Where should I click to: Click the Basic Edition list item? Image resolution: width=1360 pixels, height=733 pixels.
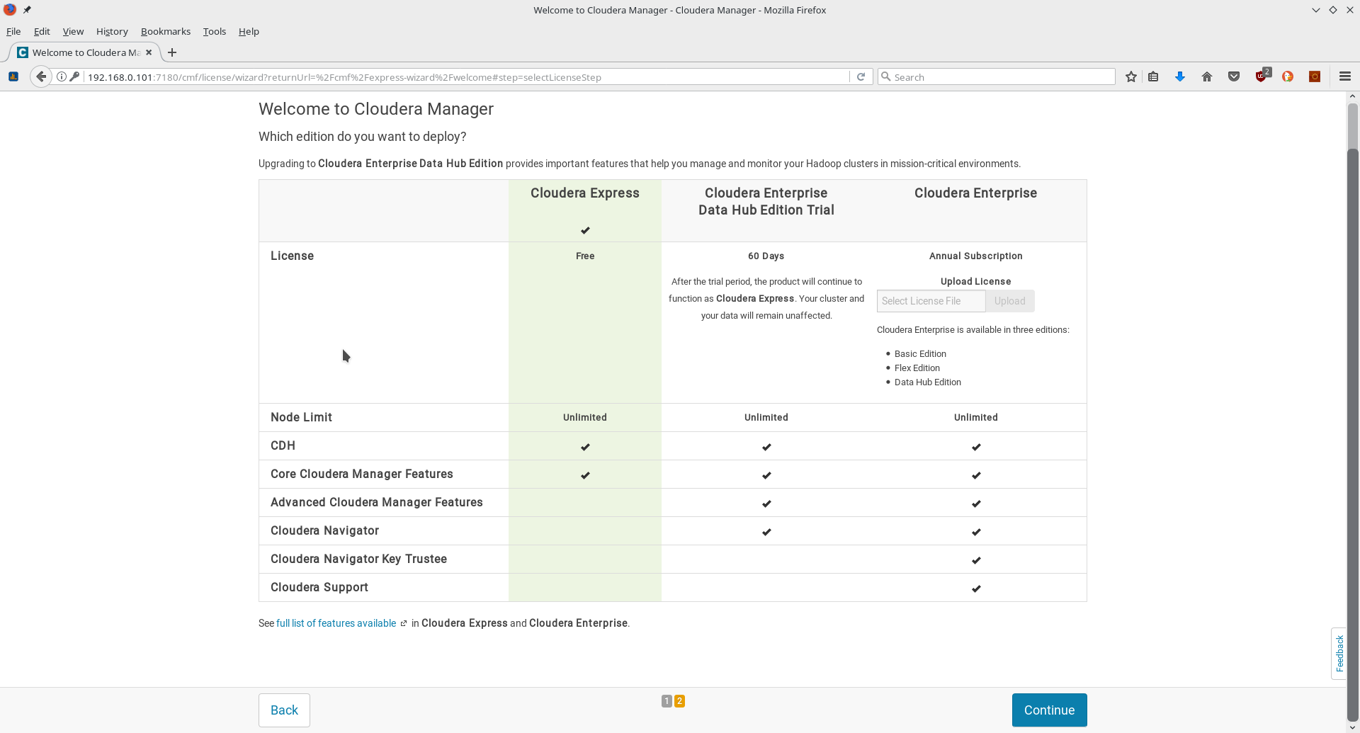click(x=920, y=354)
